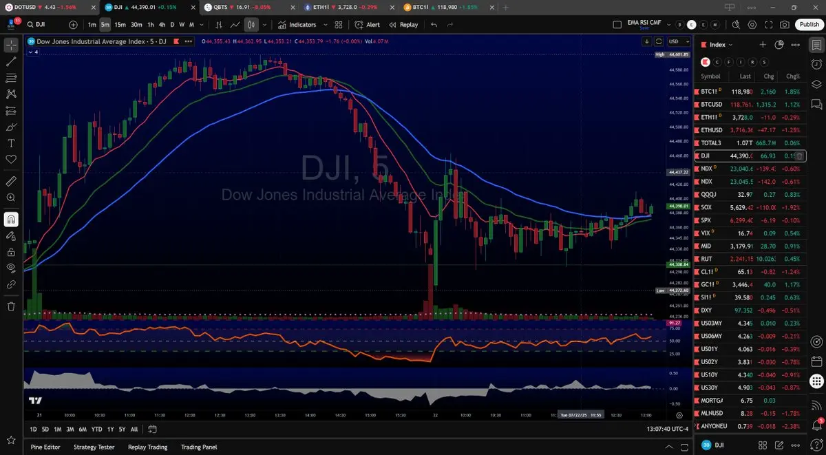Switch to 30m timeframe
Viewport: 826px width, 455px height.
coord(136,25)
